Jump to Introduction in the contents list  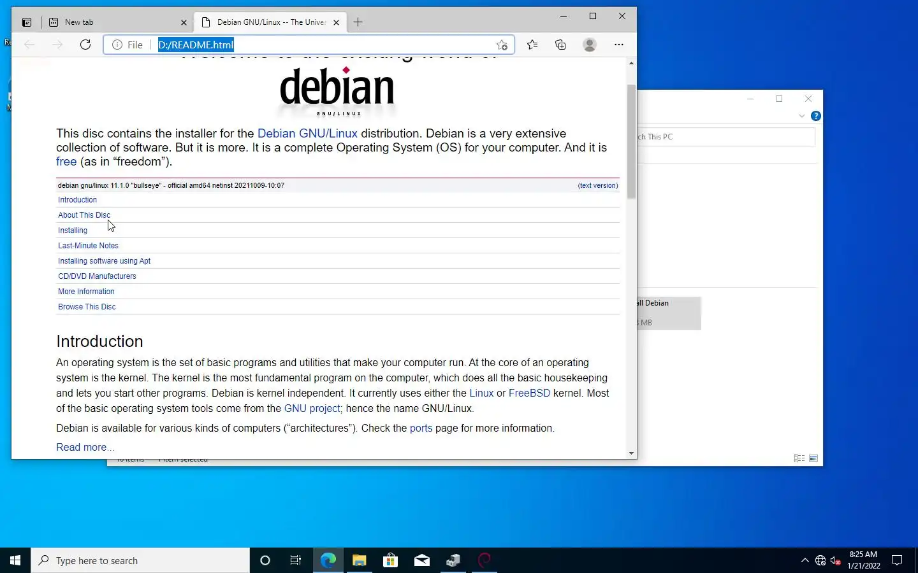77,200
